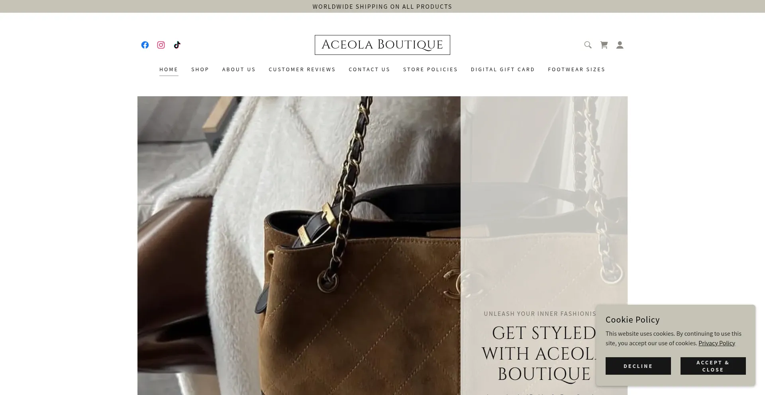Open the TikTok social icon

(x=177, y=45)
